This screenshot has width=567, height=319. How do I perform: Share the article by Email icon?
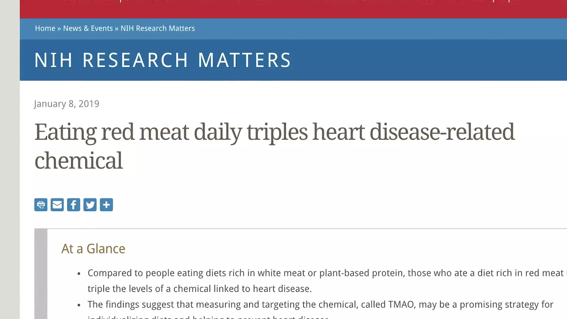pyautogui.click(x=57, y=205)
